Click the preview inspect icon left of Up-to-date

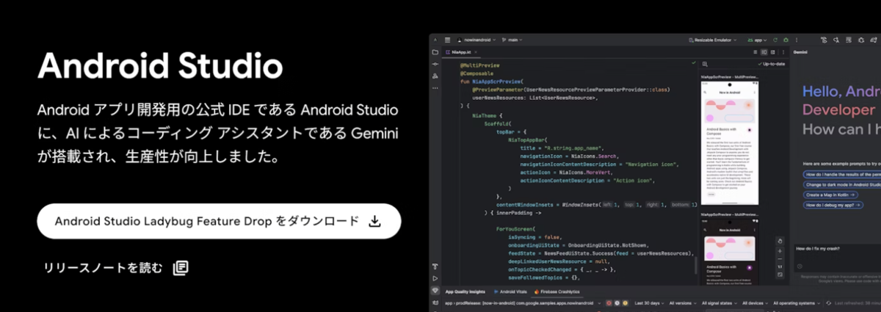point(705,65)
